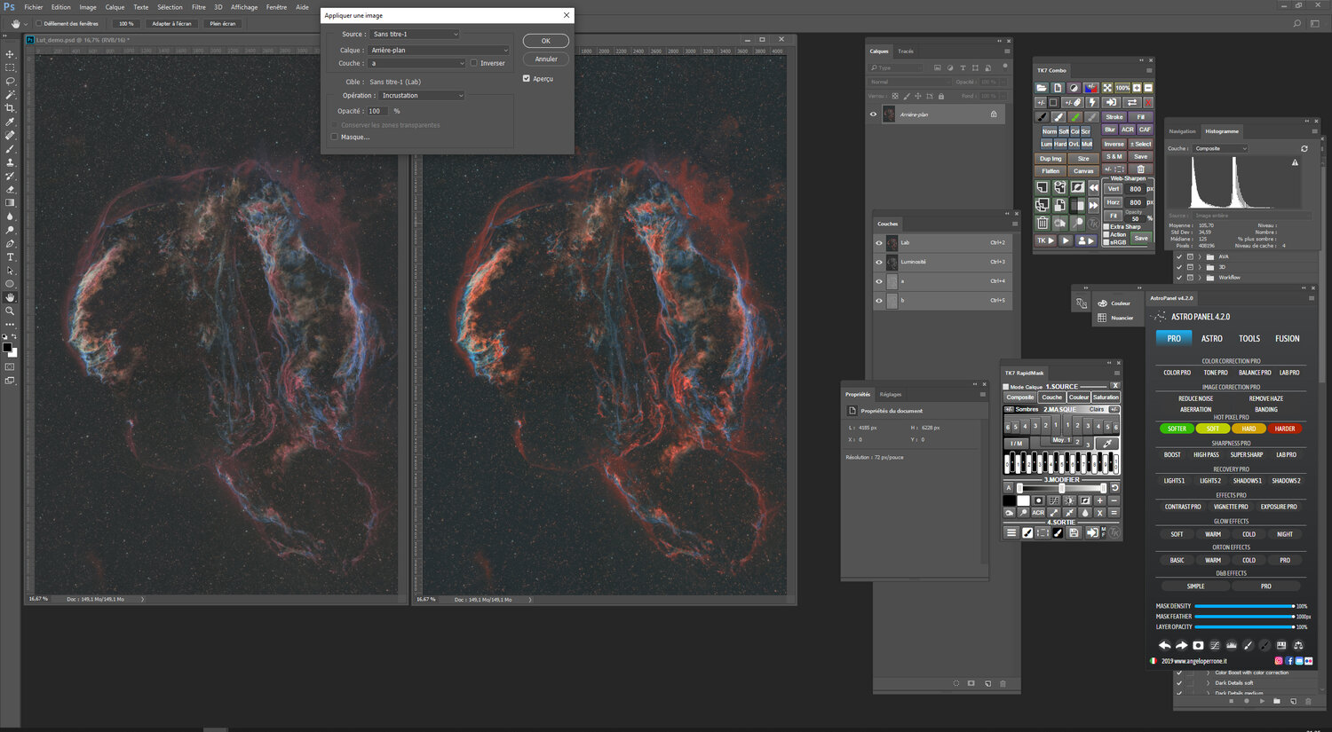This screenshot has height=732, width=1332.
Task: Click the TK7 Combo open-folder icon
Action: tap(1042, 88)
